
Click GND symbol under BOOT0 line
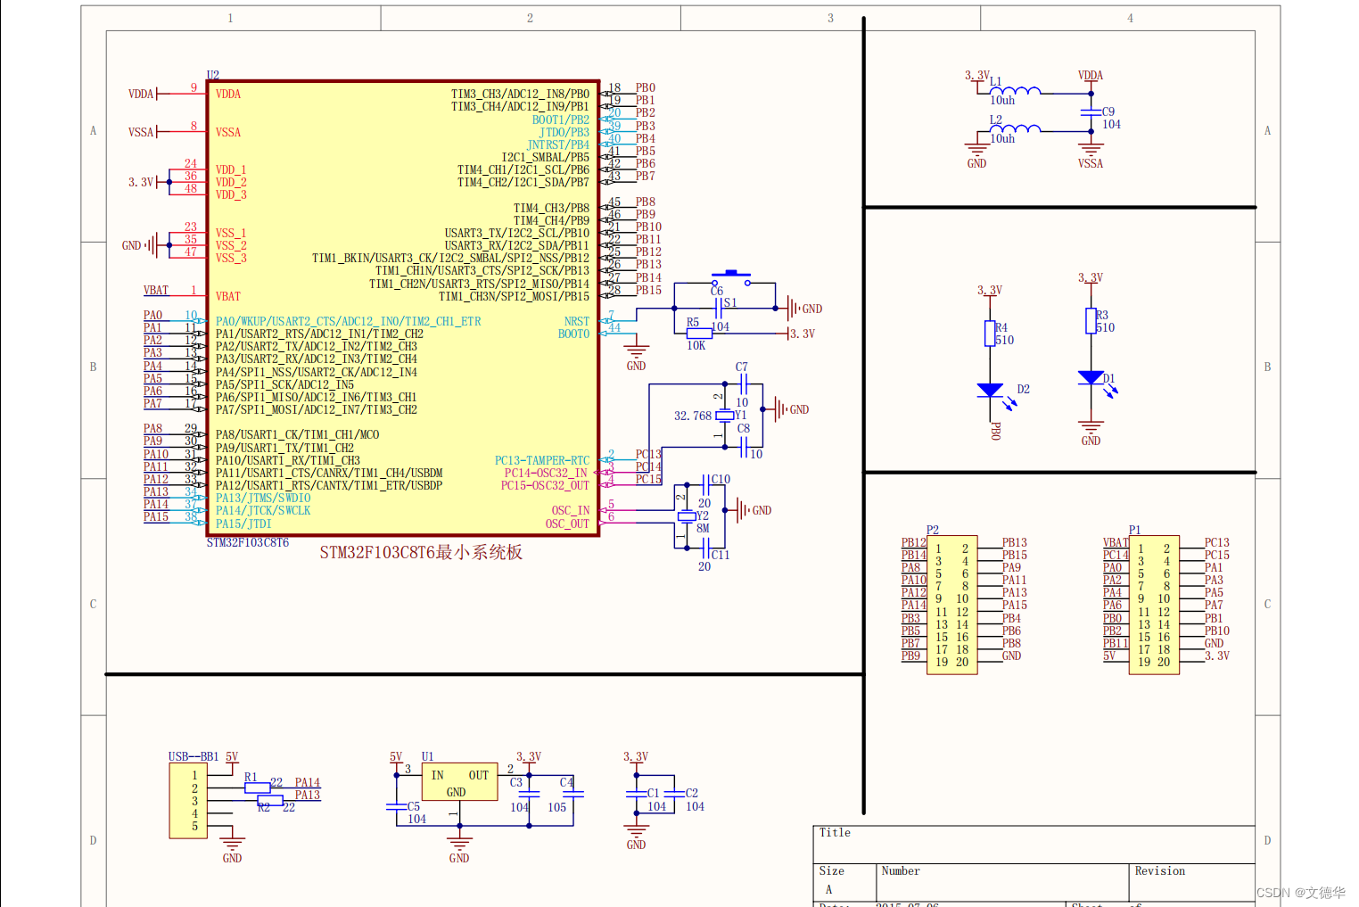coord(636,357)
